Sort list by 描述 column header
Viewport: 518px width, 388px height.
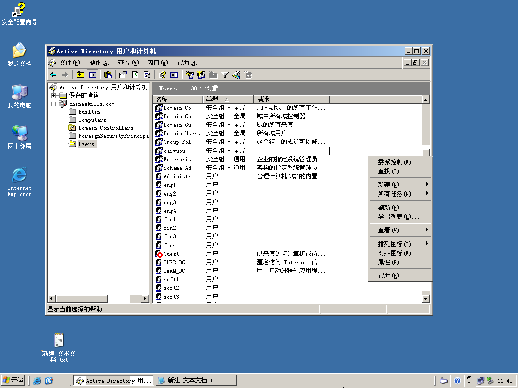click(x=292, y=100)
